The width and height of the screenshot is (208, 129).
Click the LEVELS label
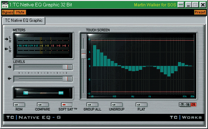19,62
